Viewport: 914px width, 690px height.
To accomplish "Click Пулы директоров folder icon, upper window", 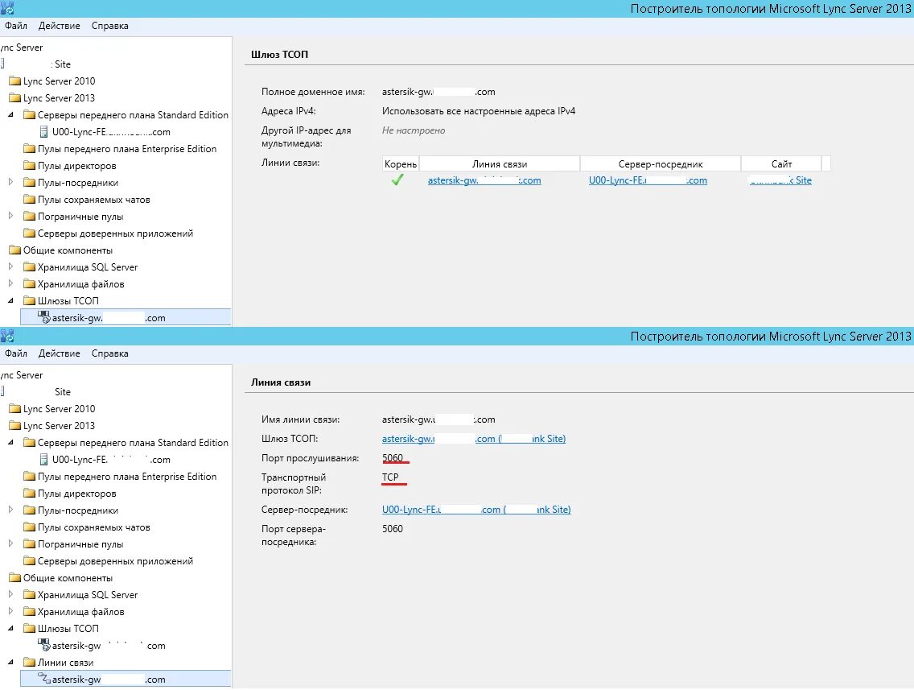I will tap(29, 166).
